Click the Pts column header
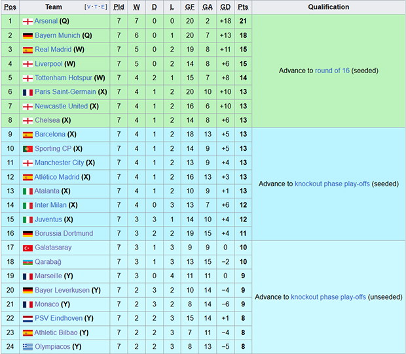406x354 pixels. 243,7
